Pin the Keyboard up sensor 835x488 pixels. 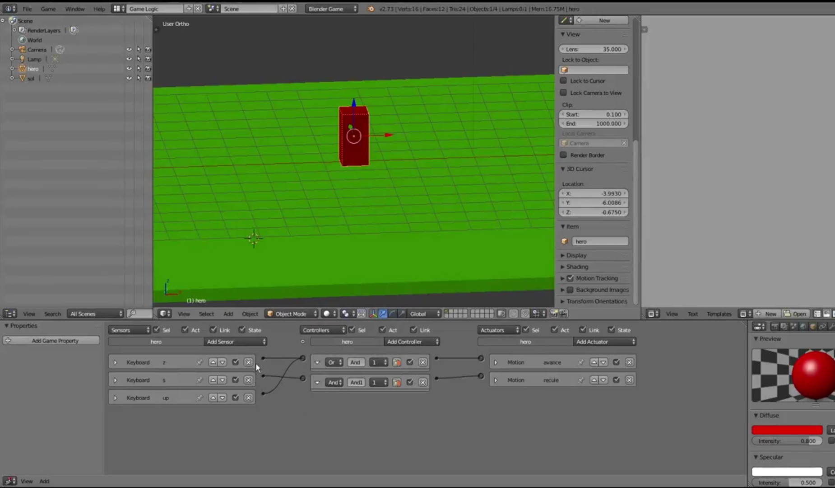point(199,398)
